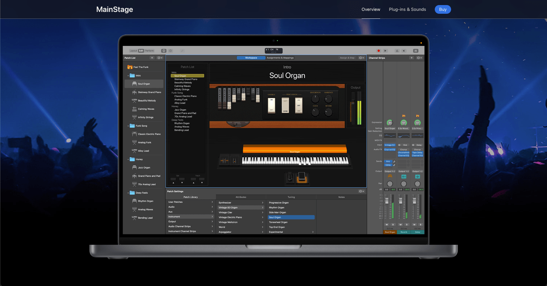Click the record button in the toolbar

(x=379, y=51)
